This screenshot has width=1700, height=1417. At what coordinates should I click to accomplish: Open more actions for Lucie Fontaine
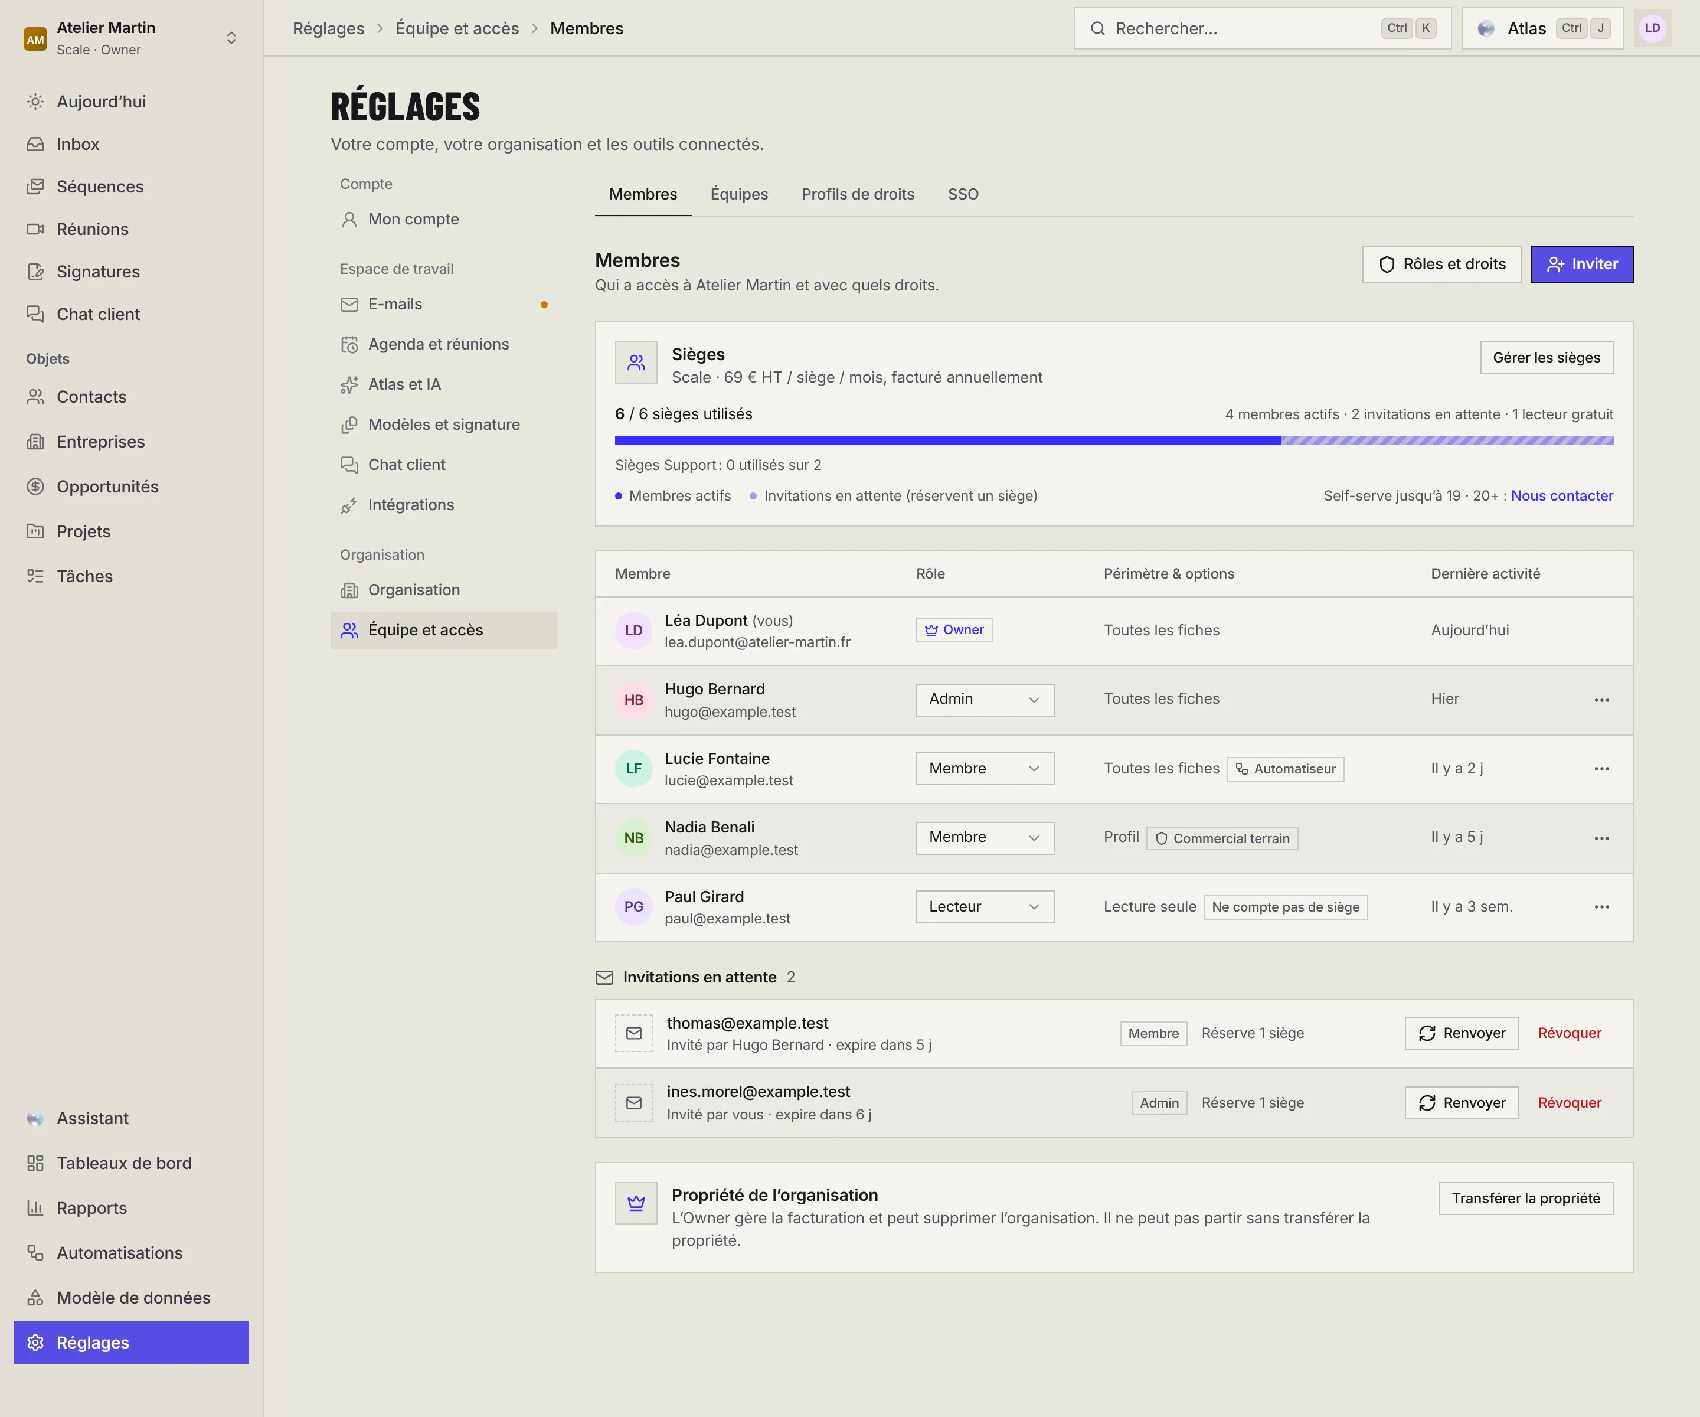pos(1601,769)
